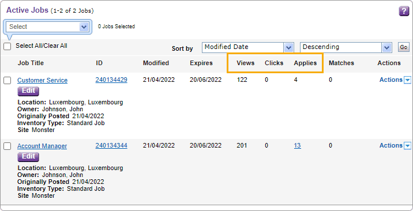Open job ID 240134344 link
413x211 pixels.
111,145
